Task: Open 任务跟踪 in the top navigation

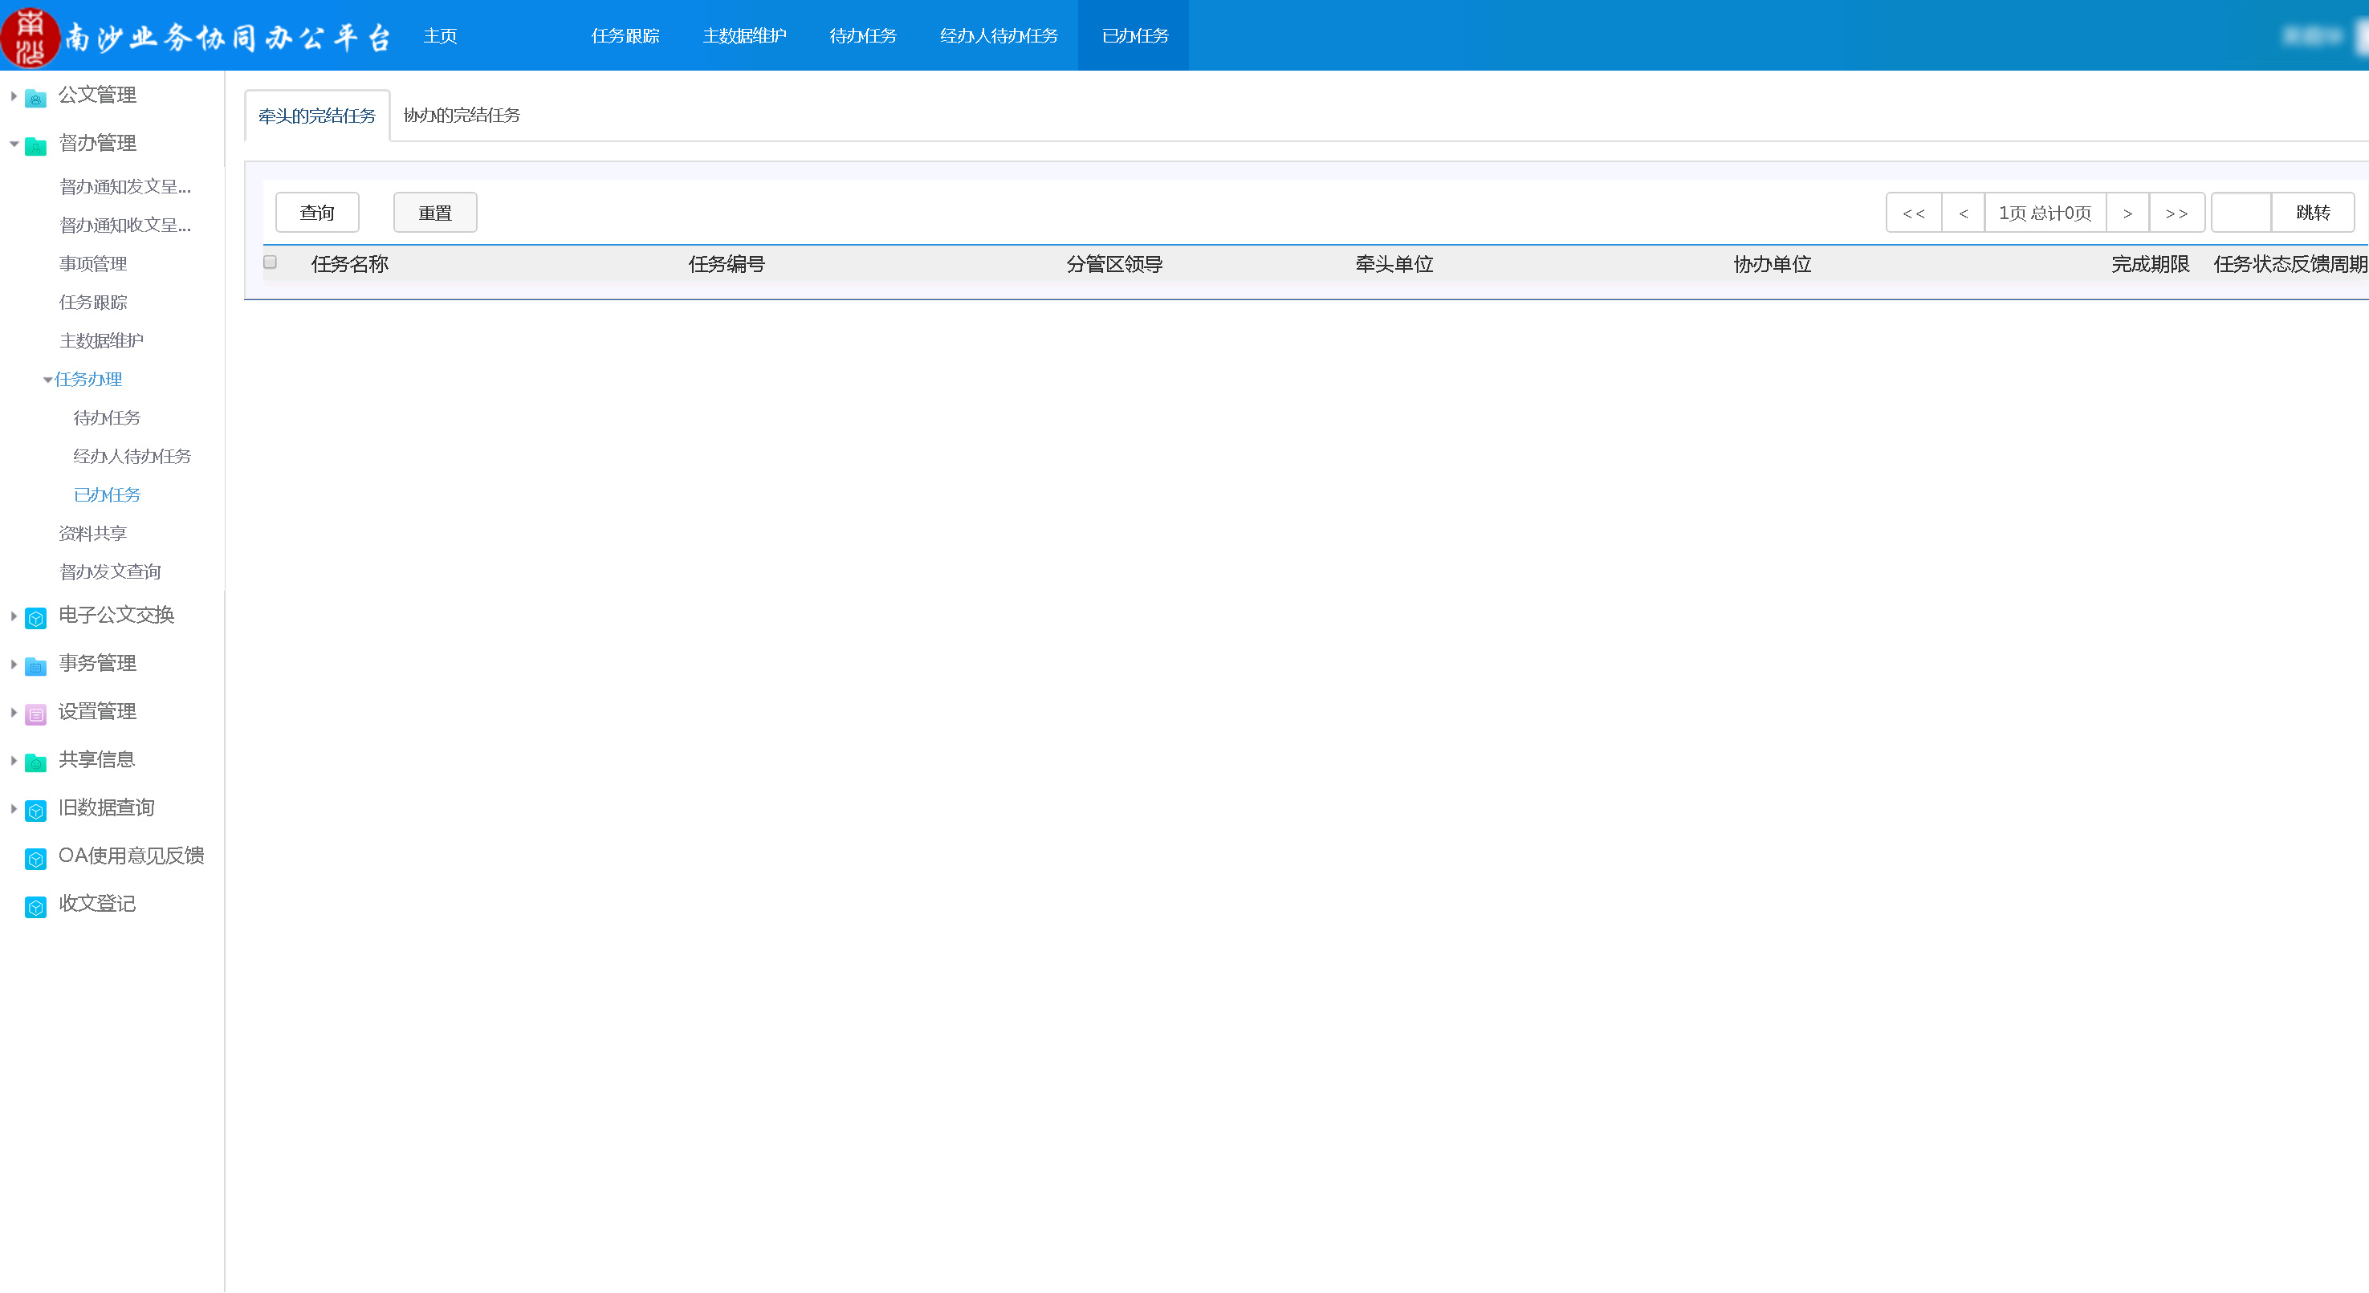Action: (625, 36)
